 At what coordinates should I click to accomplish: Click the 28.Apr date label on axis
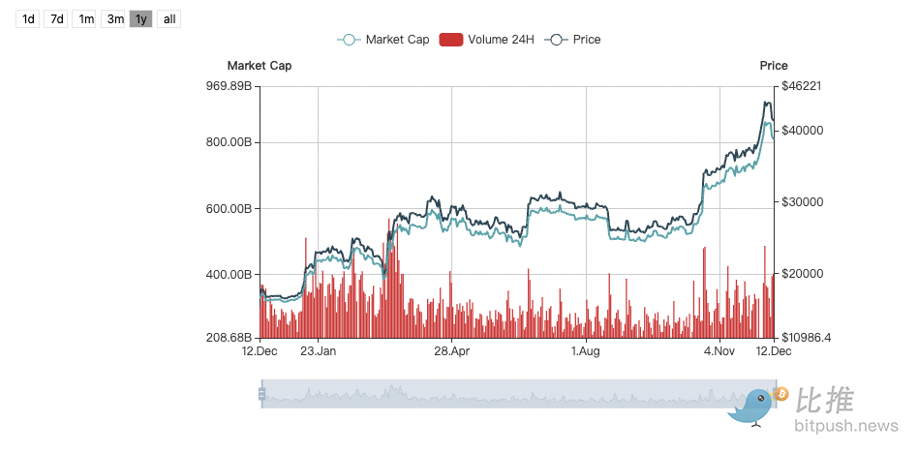pyautogui.click(x=451, y=351)
